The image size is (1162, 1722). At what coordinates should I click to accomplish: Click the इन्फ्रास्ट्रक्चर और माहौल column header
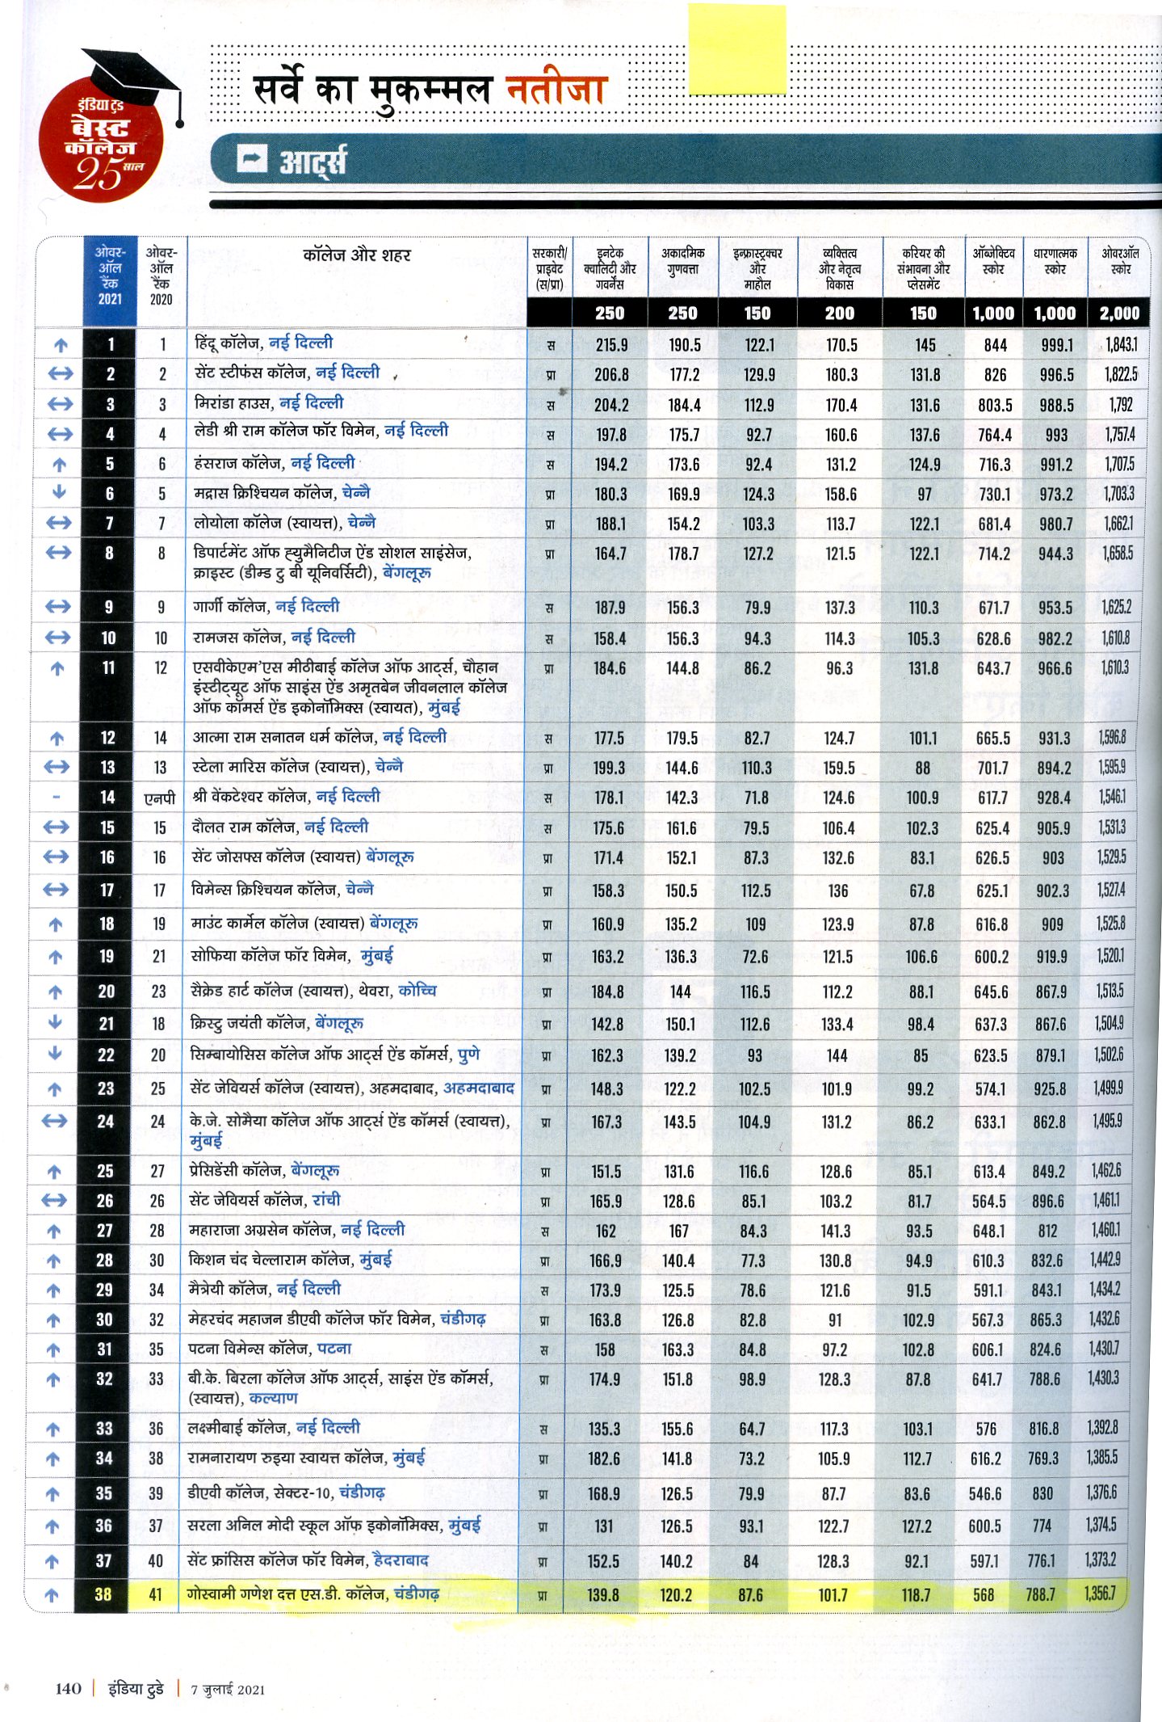tap(757, 269)
